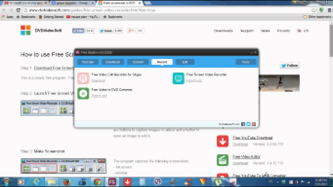This screenshot has width=333, height=187.
Task: Open Free Video Editor link
Action: 246,157
